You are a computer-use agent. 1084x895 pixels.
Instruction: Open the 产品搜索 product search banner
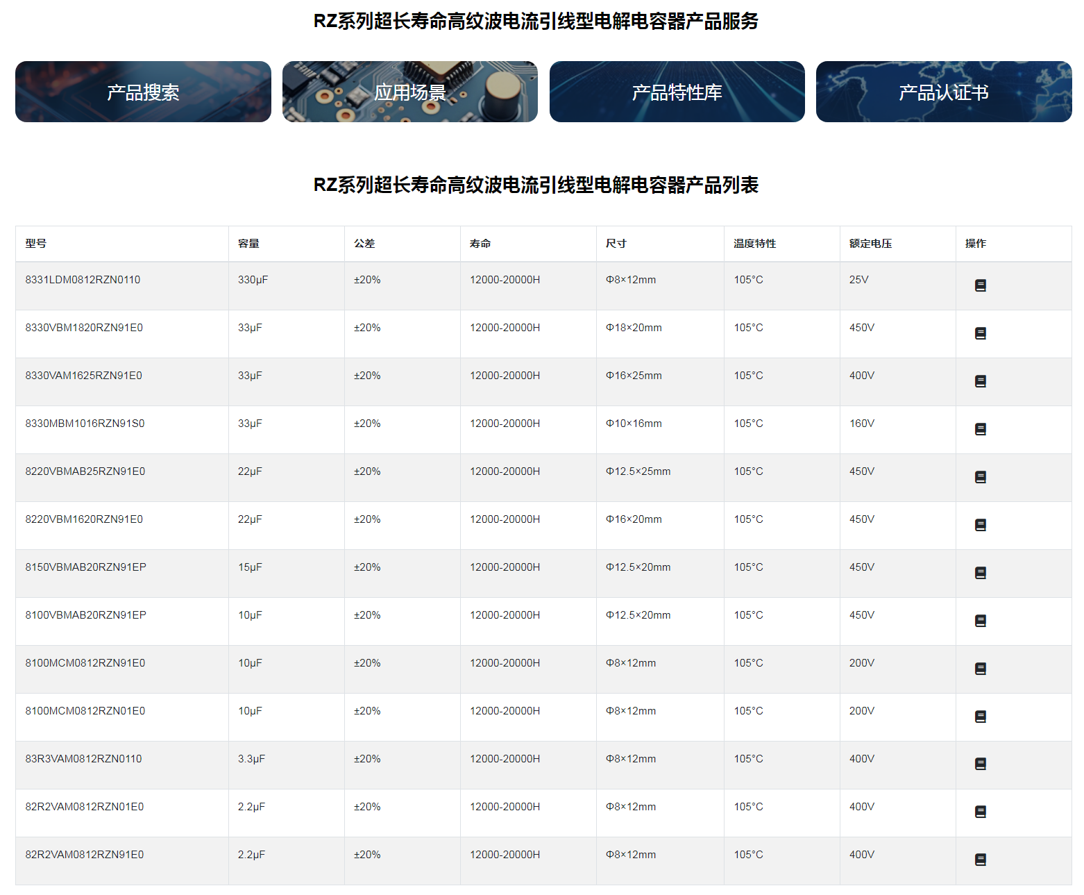[x=143, y=92]
